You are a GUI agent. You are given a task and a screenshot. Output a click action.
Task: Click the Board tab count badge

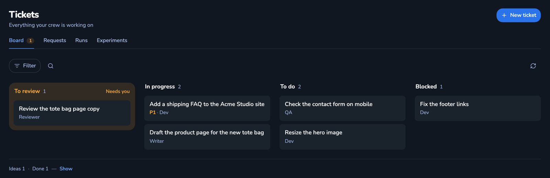click(30, 41)
